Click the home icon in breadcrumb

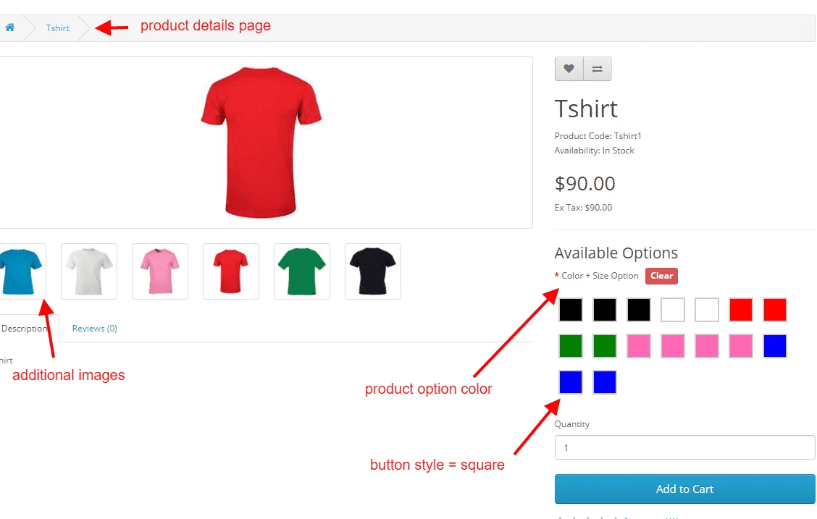[x=10, y=28]
